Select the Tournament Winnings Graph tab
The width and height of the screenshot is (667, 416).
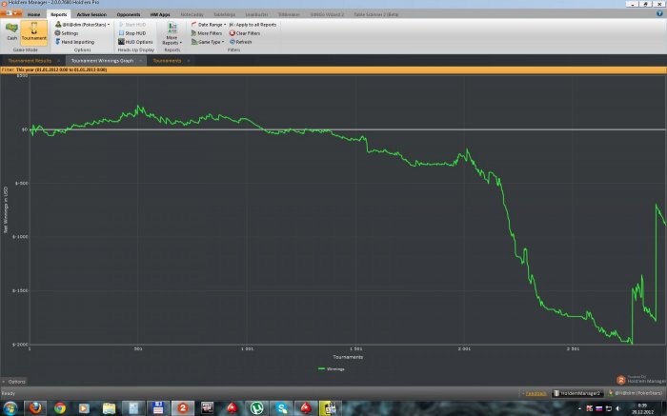102,61
